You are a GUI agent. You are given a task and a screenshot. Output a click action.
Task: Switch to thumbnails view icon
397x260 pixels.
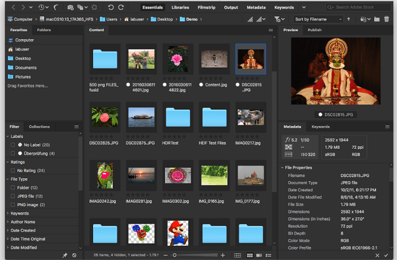click(250, 255)
